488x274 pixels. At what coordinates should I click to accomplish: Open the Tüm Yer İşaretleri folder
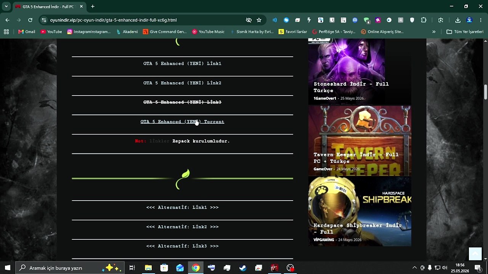pyautogui.click(x=465, y=32)
